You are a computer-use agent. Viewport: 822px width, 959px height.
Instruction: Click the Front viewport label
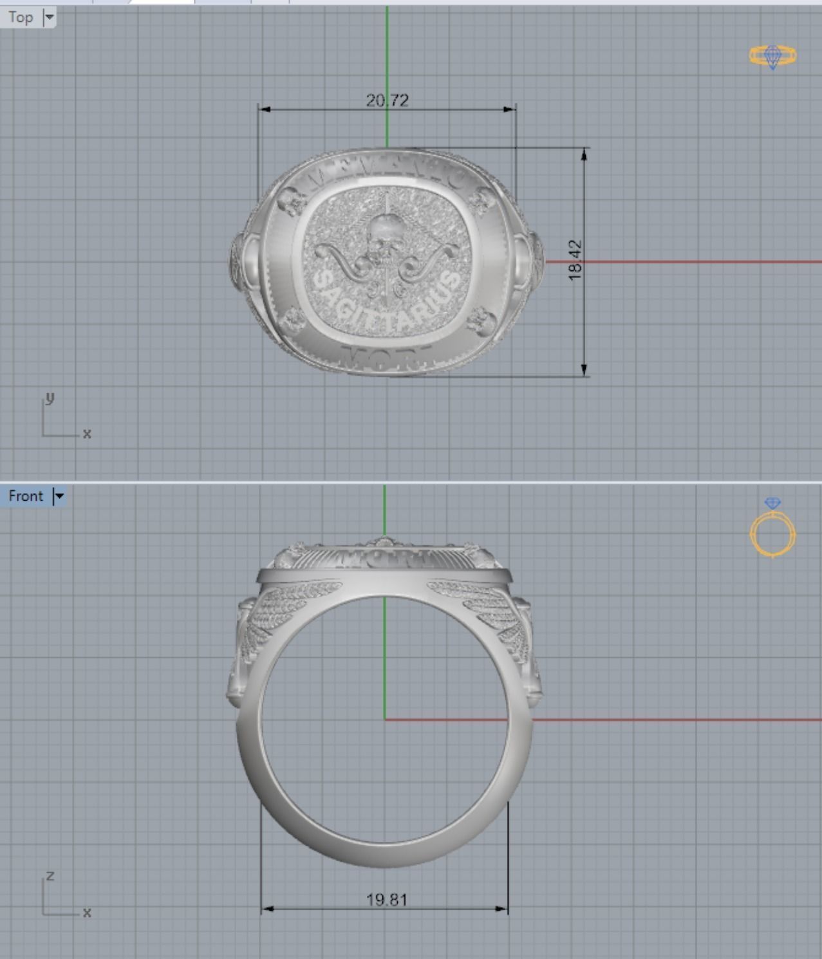click(26, 496)
